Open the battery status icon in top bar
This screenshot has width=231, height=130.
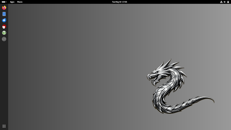pyautogui.click(x=228, y=2)
